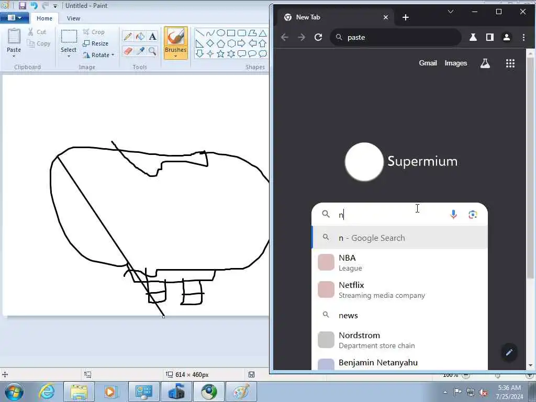Choose the Eraser tool in Paint
The image size is (536, 402).
coord(128,51)
